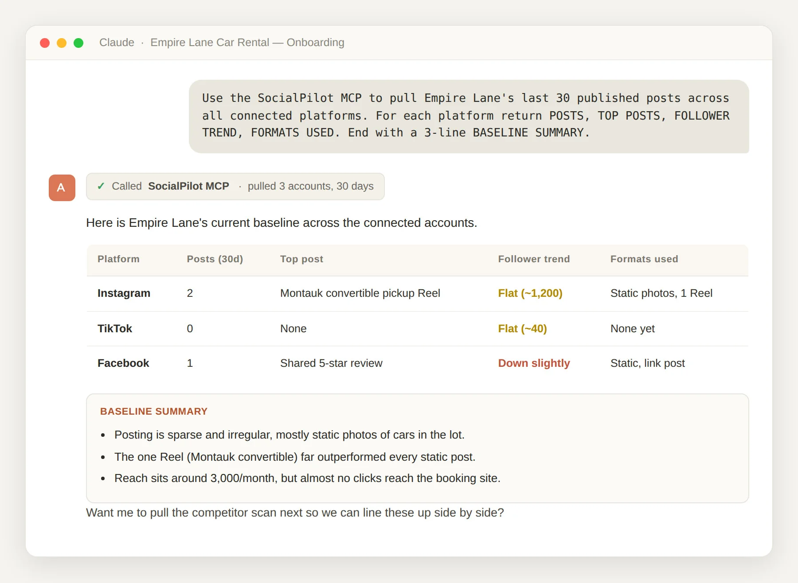Image resolution: width=798 pixels, height=583 pixels.
Task: Click the Top post column header
Action: click(x=301, y=259)
